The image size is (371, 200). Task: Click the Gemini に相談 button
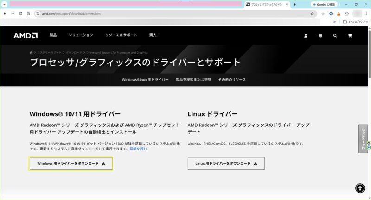coord(324,4)
